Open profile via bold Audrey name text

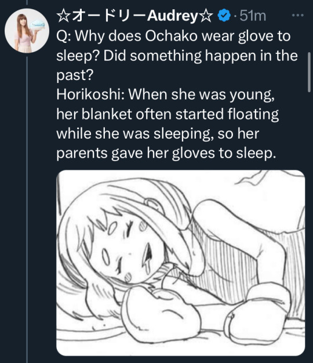point(173,16)
